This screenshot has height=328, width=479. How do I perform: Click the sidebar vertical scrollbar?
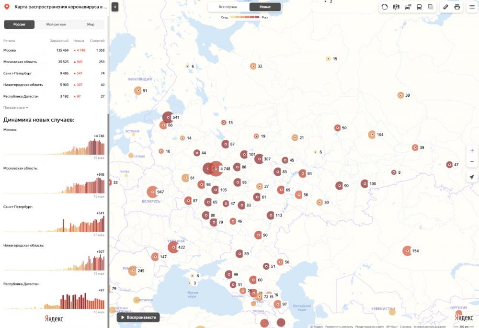point(108,220)
